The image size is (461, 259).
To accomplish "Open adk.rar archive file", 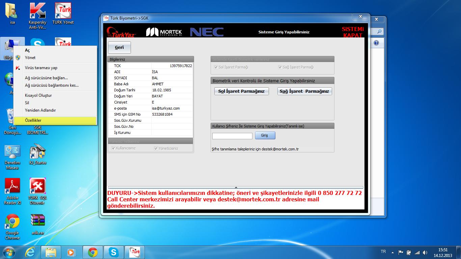I will (37, 224).
